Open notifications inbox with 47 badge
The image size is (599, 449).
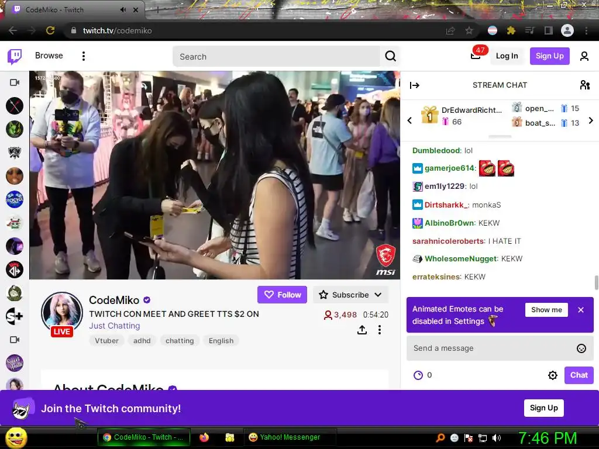point(476,56)
